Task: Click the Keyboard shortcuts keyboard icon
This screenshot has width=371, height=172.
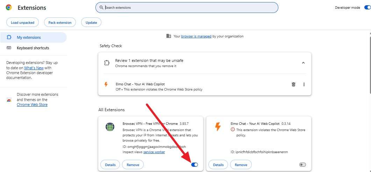Action: pyautogui.click(x=9, y=48)
